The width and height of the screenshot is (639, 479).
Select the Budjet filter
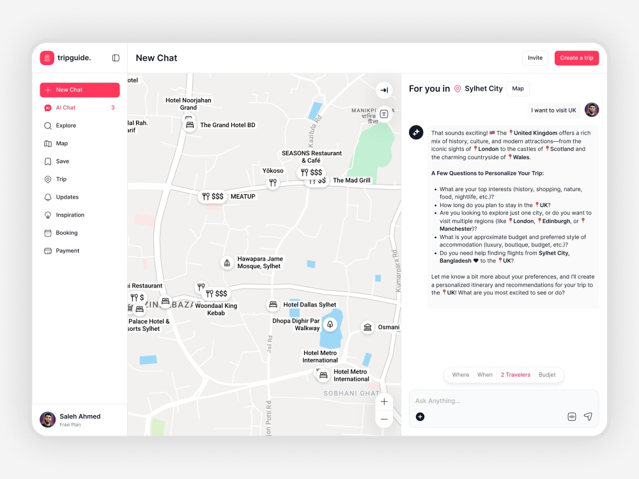coord(547,375)
